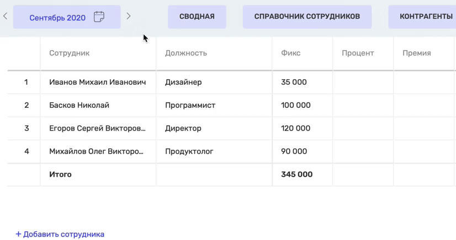This screenshot has width=456, height=240.
Task: Select employee Иванов Михаил Иванович
Action: pyautogui.click(x=97, y=82)
